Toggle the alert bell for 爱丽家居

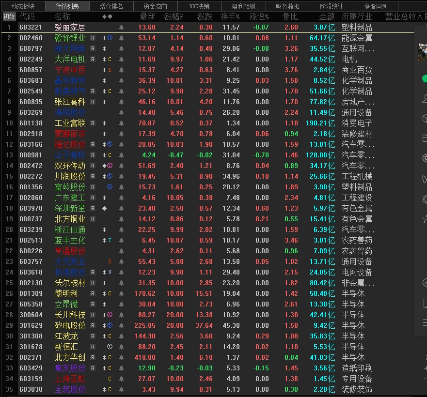click(x=122, y=27)
